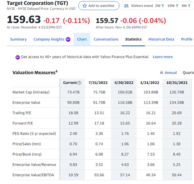
Task: Click the 1/31/2022 column header
Action: (x=150, y=83)
